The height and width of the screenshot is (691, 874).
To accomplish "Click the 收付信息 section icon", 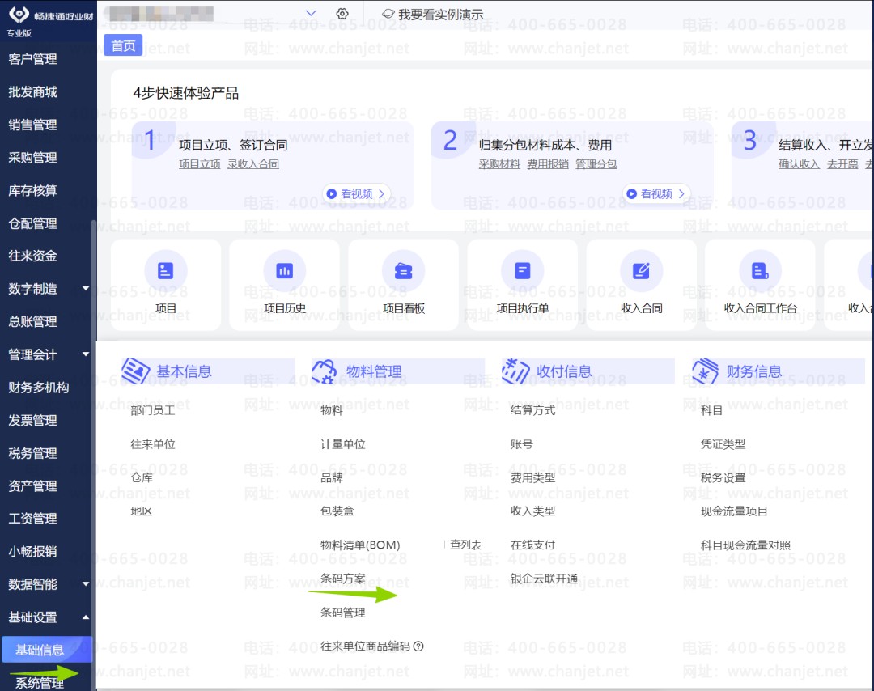I will tap(515, 371).
